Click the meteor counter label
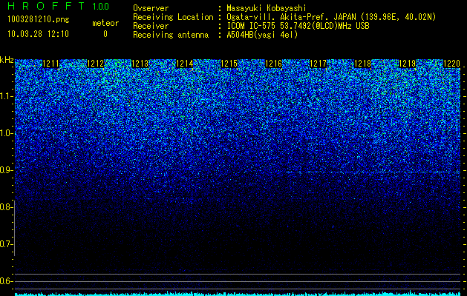 (x=105, y=23)
